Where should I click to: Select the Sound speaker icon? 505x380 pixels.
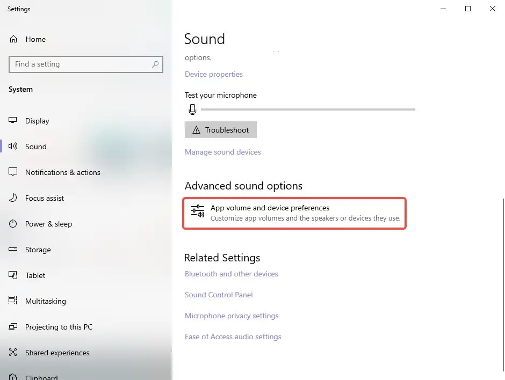tap(12, 147)
